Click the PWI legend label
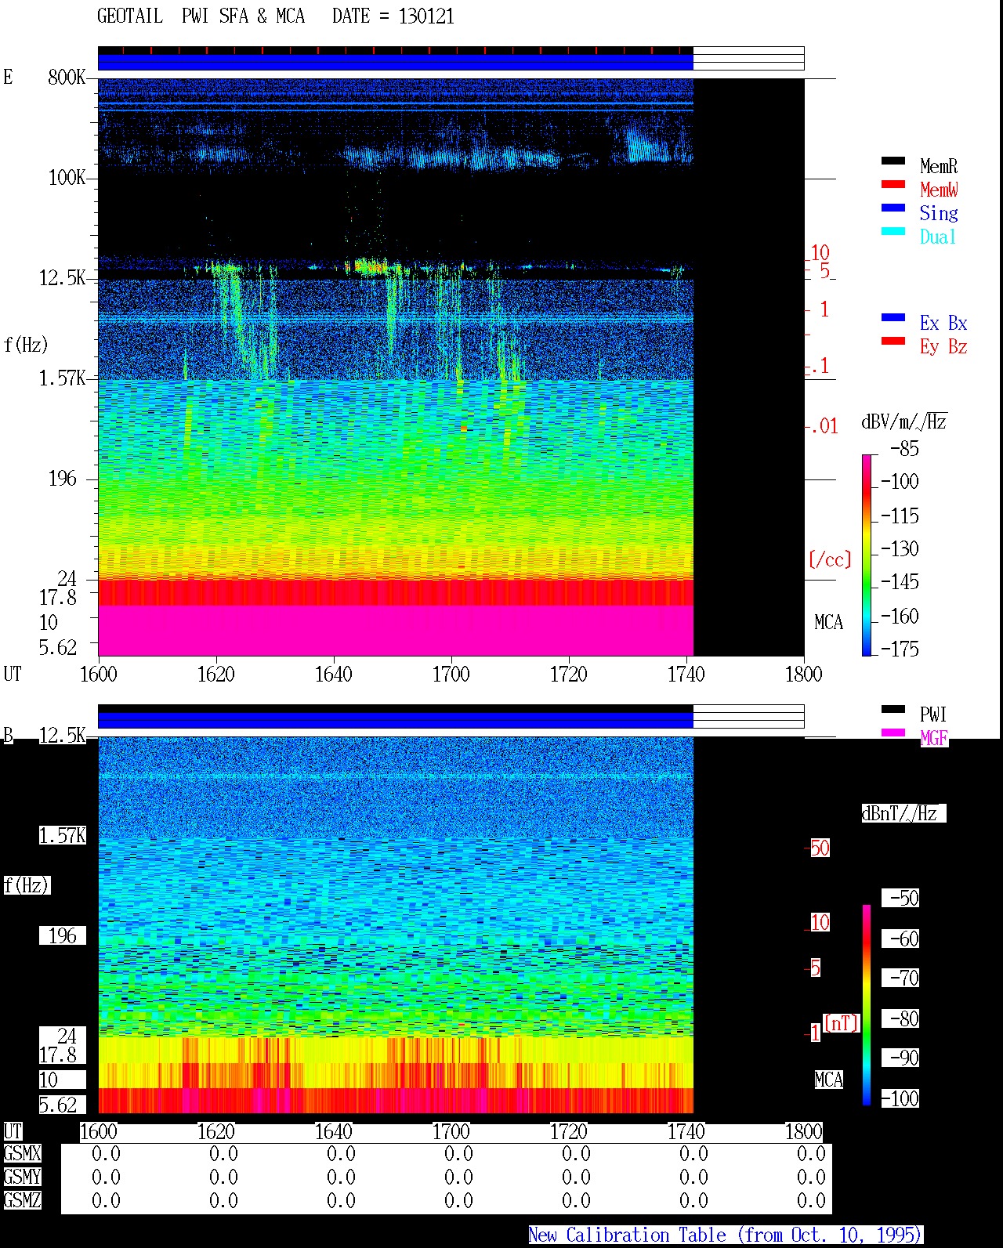Viewport: 1003px width, 1248px height. [933, 714]
